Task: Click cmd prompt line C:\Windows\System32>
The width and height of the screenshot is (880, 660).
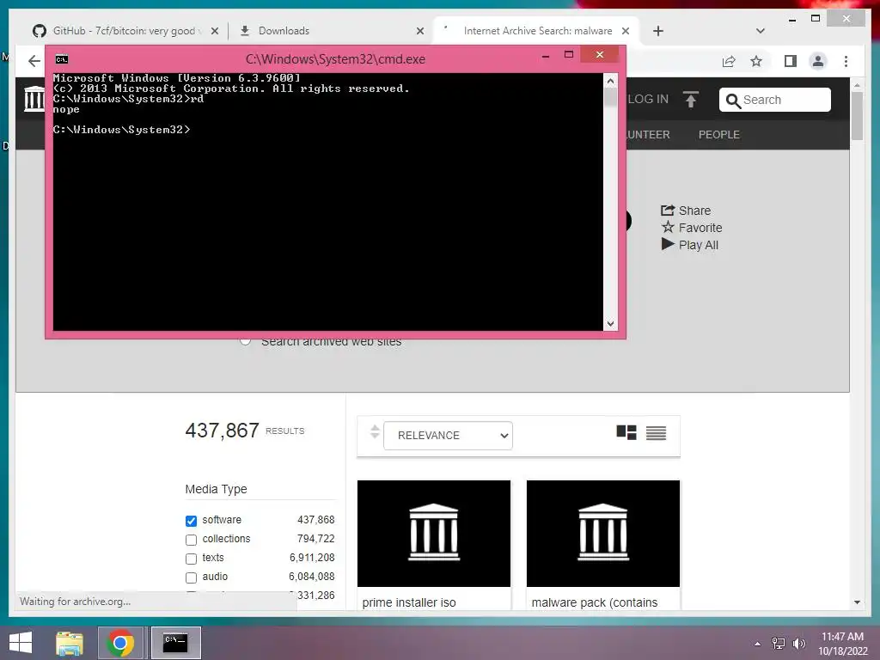Action: pos(121,130)
